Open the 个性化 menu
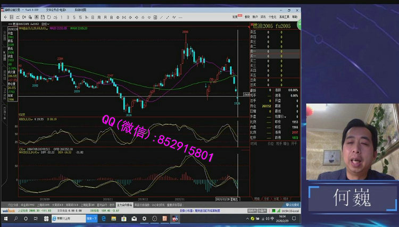This screenshot has height=227, width=399. point(272,17)
